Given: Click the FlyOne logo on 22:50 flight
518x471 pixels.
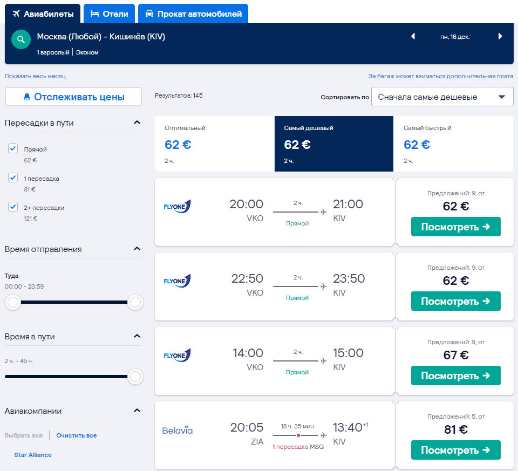Looking at the screenshot, I should [177, 281].
